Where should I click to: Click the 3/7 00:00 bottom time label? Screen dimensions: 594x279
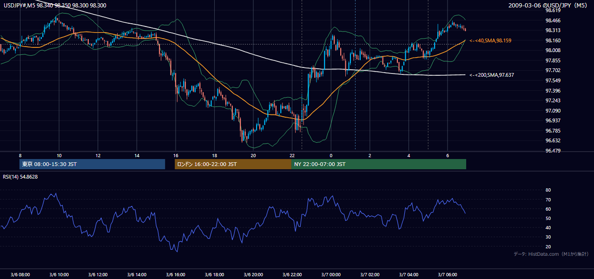[330, 274]
